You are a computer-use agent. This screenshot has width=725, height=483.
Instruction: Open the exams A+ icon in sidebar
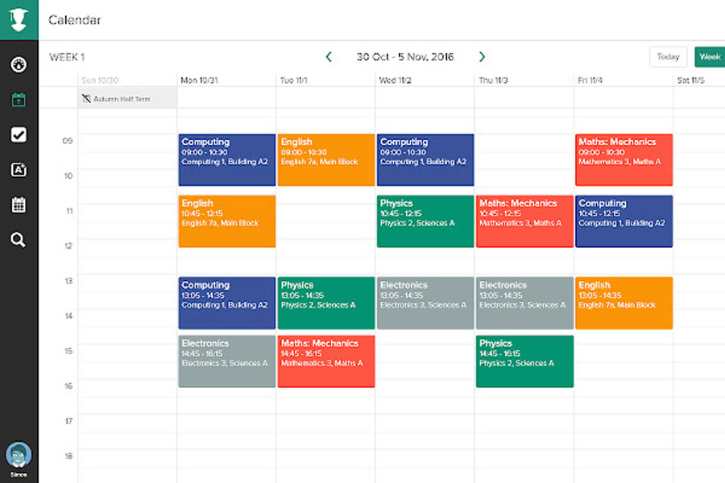(x=19, y=170)
